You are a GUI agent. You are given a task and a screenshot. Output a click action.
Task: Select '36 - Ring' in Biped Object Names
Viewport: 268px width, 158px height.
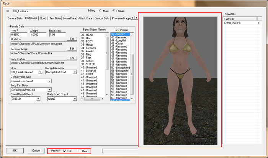(86, 54)
